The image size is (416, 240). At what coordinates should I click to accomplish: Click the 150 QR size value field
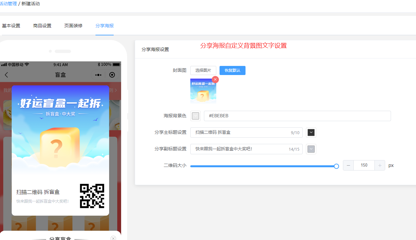click(364, 165)
